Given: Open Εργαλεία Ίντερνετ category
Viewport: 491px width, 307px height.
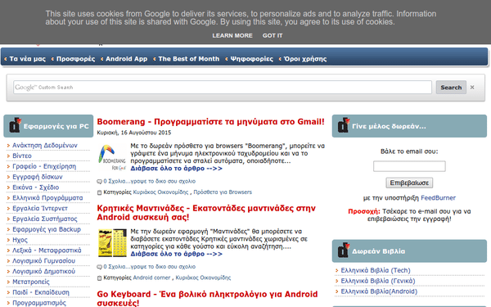Looking at the screenshot, I should (40, 208).
